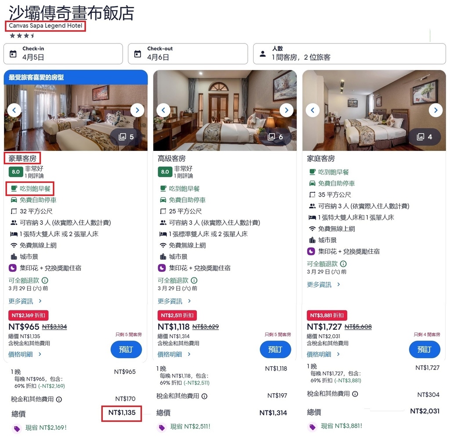The image size is (450, 439).
Task: Show next photo of 家庭客房
Action: [435, 110]
